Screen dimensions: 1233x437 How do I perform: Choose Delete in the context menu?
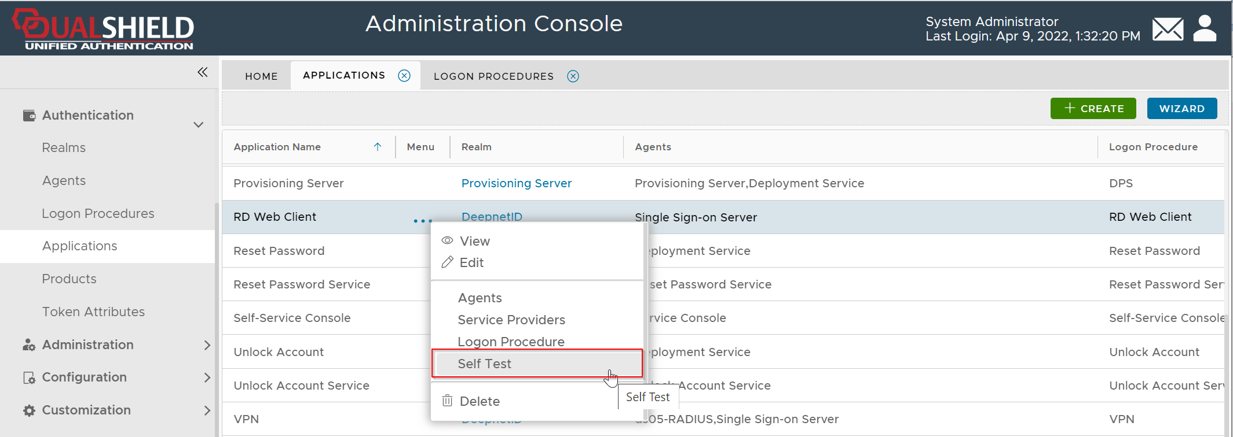(479, 401)
